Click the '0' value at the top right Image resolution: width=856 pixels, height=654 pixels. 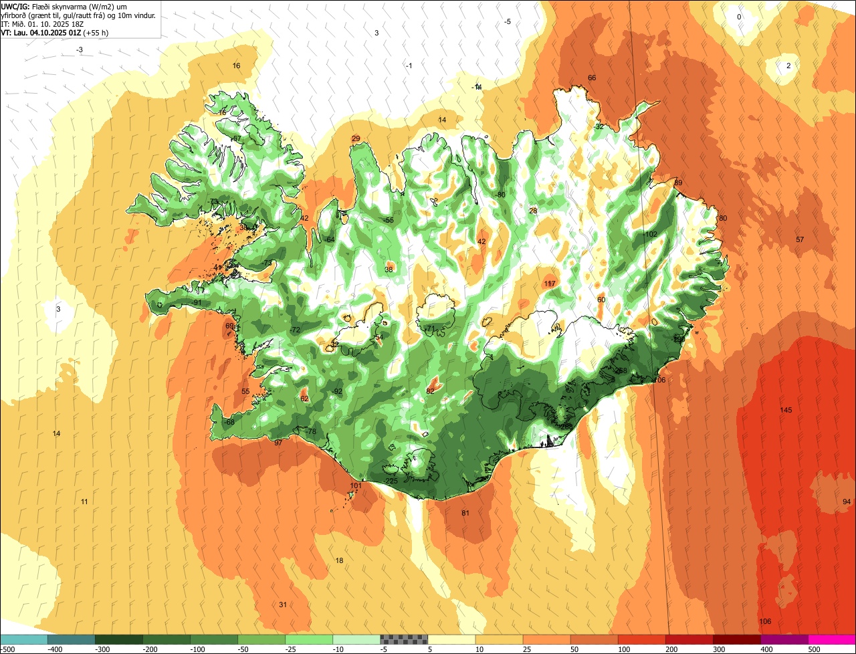click(x=739, y=17)
